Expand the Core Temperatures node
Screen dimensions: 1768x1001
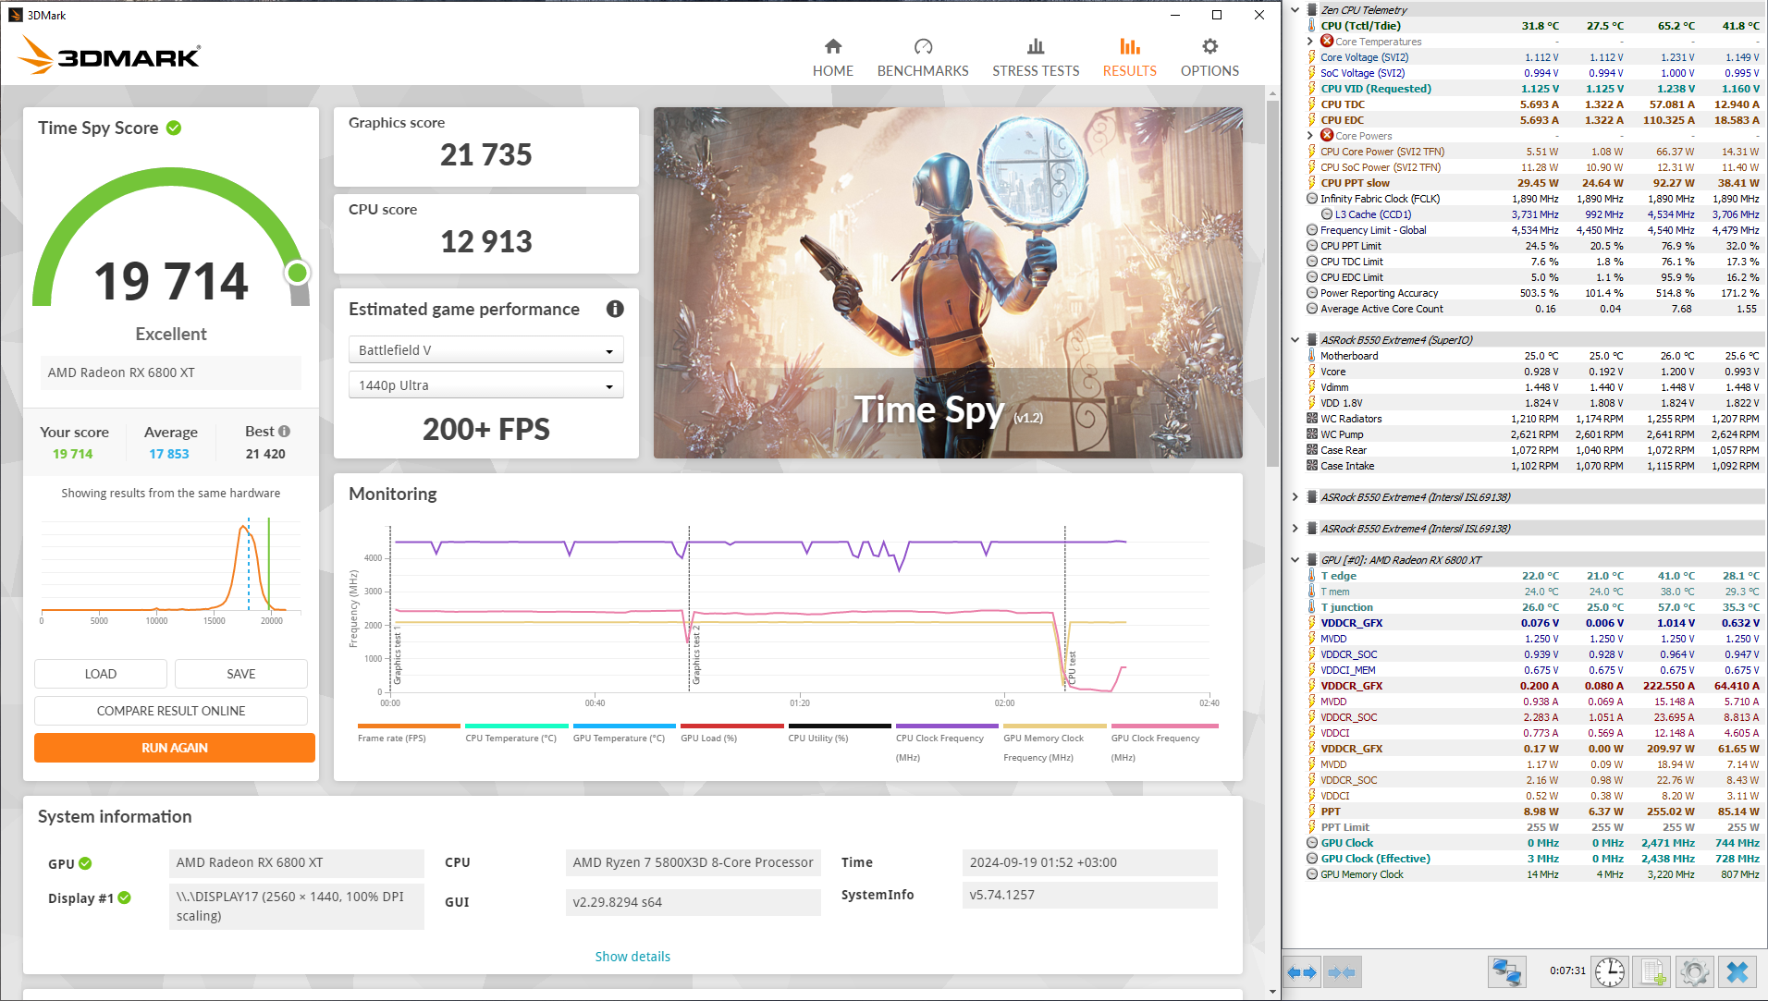[x=1309, y=42]
